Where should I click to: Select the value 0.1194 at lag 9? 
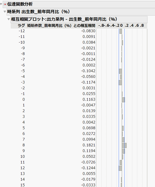click(x=89, y=151)
